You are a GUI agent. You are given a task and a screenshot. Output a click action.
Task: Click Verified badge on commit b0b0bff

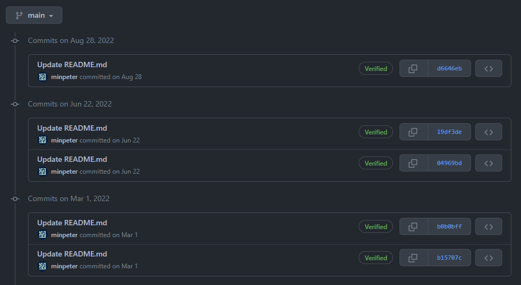(376, 227)
